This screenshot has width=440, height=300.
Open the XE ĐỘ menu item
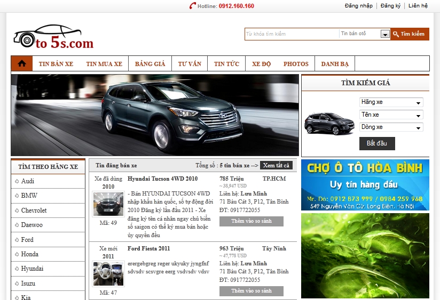click(x=261, y=64)
